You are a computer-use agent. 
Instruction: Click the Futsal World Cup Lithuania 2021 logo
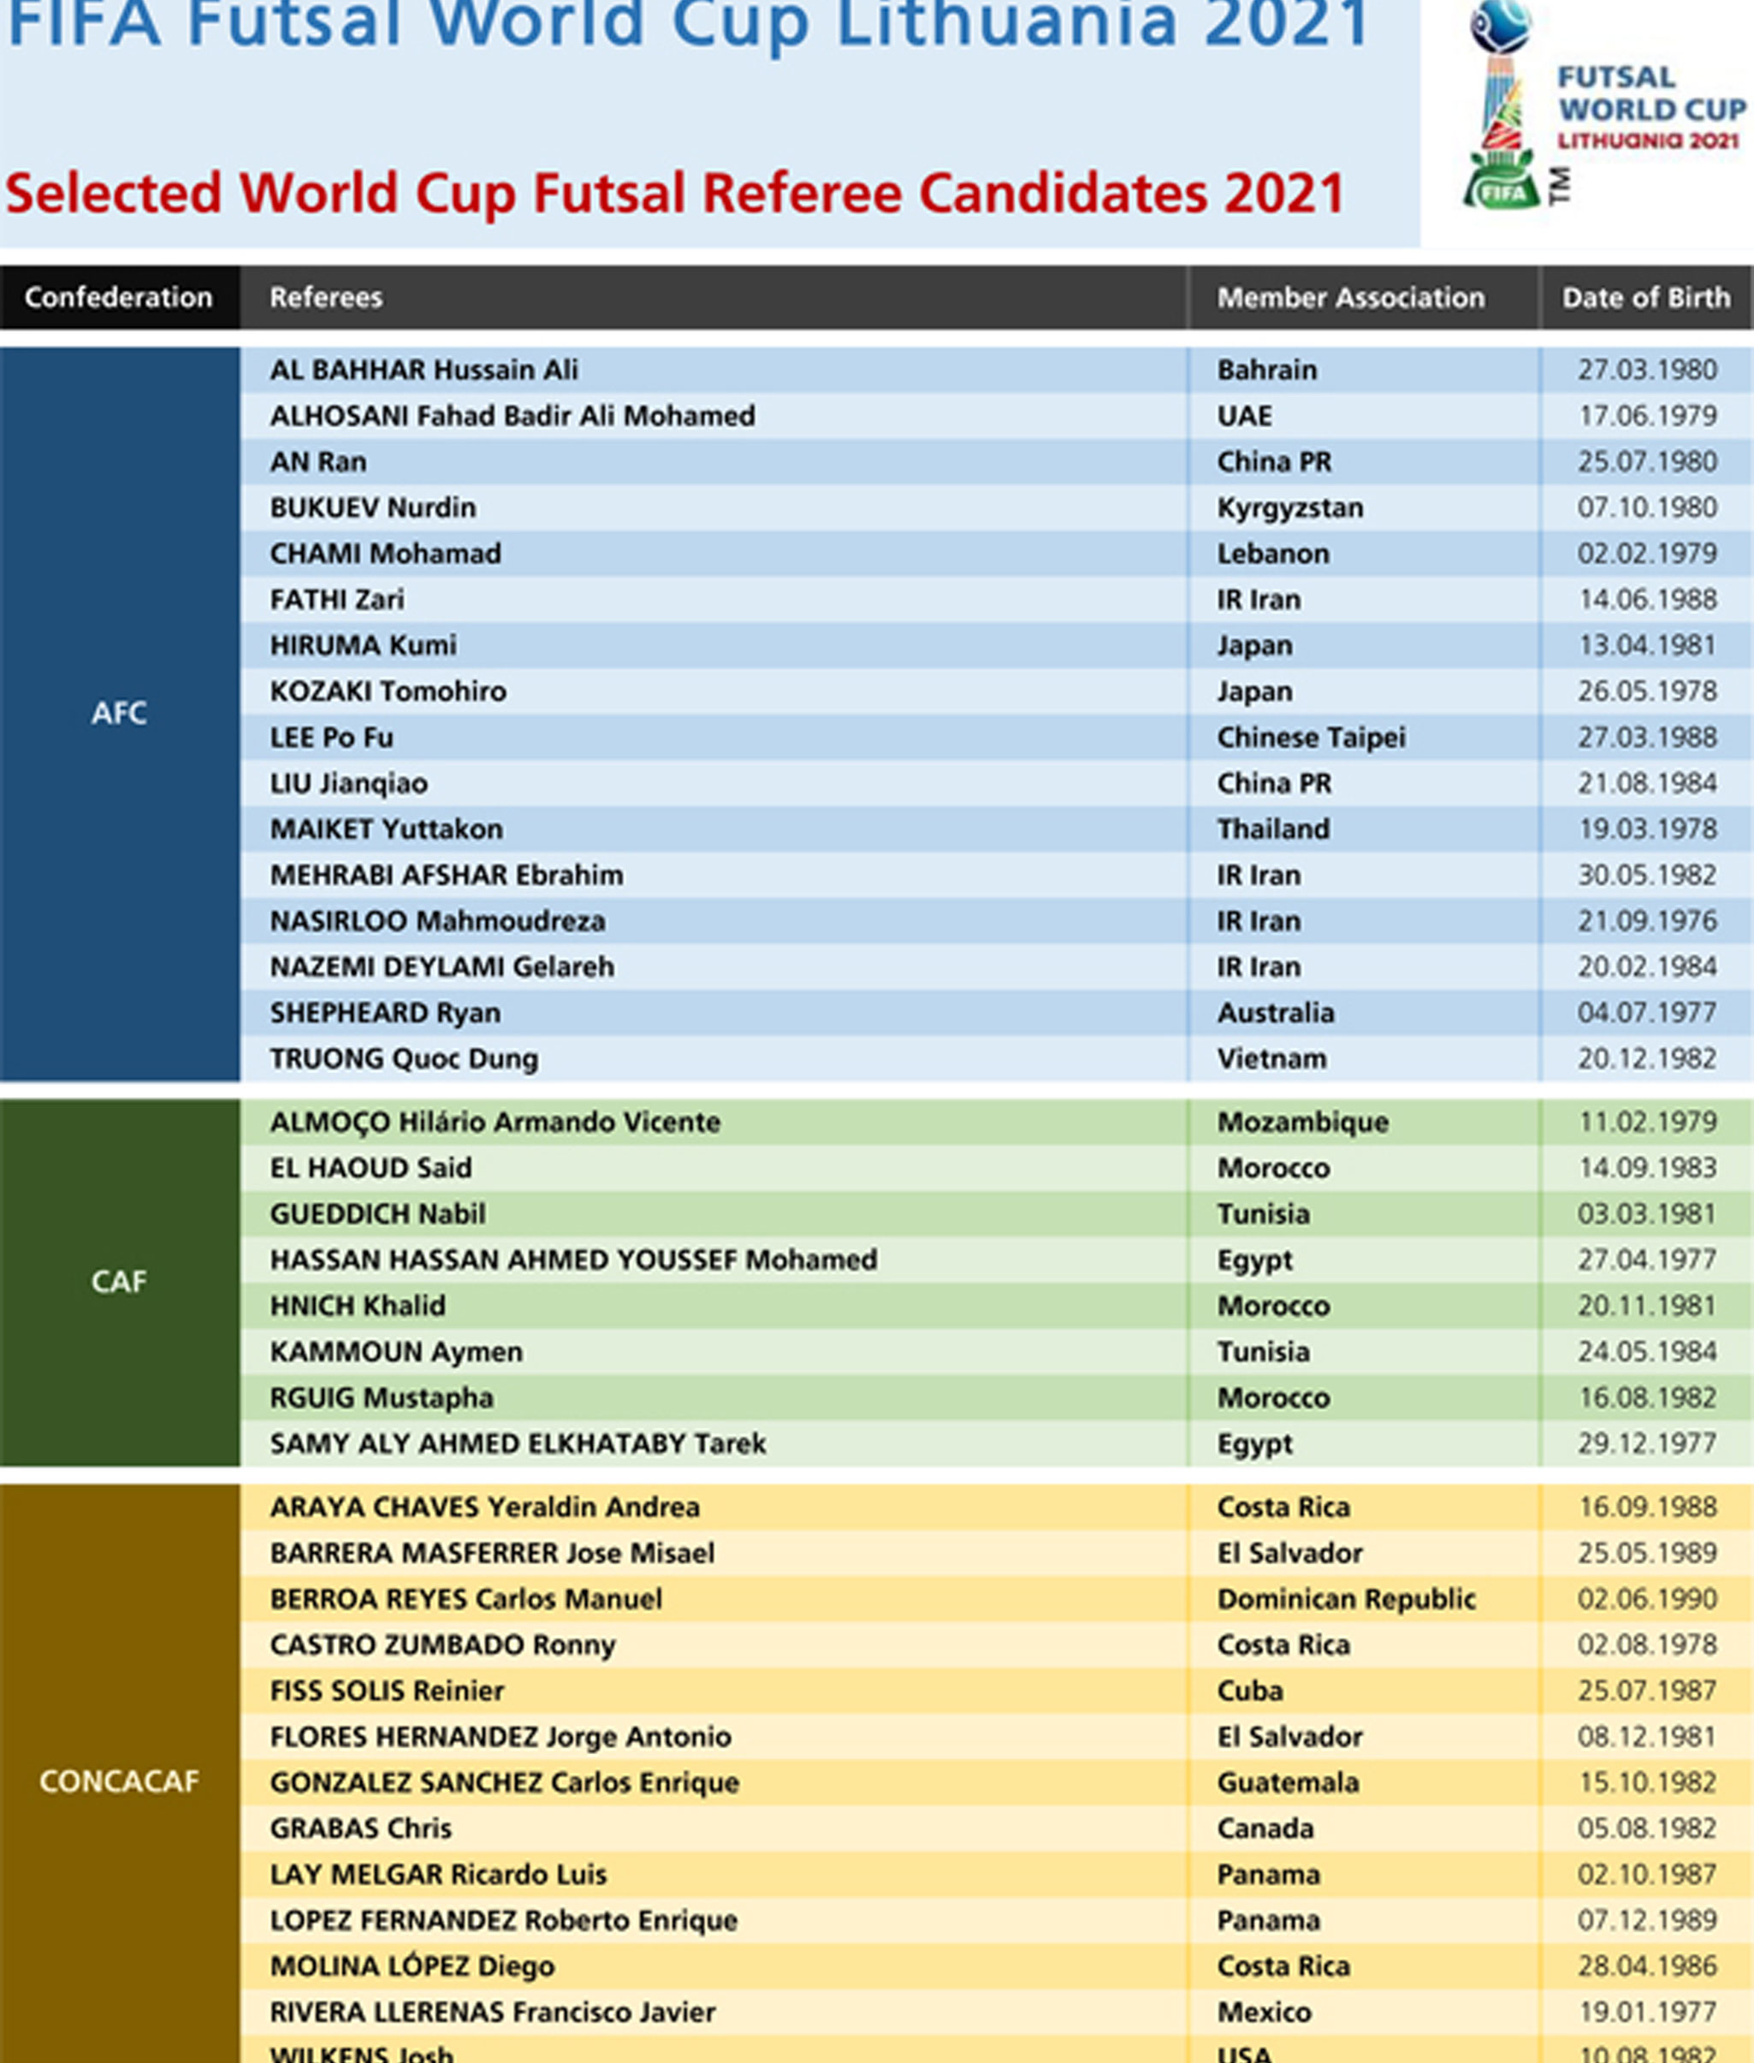coord(1603,105)
